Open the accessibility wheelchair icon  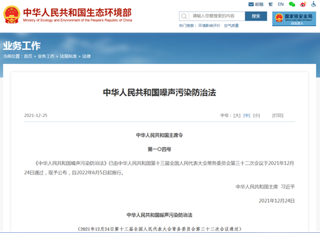click(314, 4)
